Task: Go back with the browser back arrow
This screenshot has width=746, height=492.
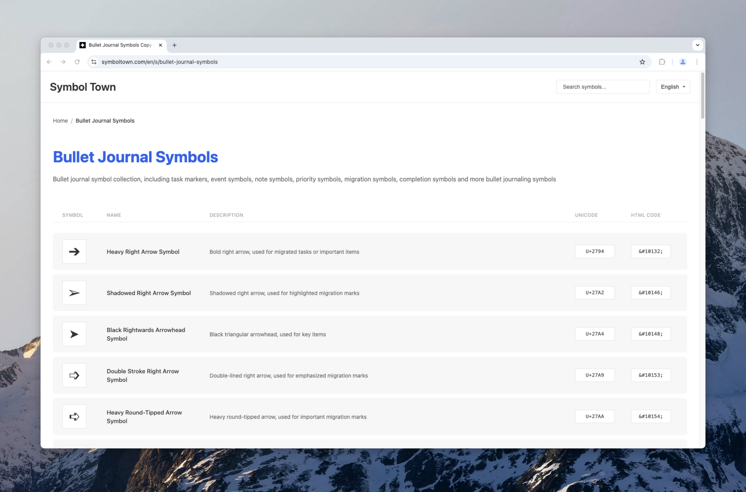Action: coord(49,62)
